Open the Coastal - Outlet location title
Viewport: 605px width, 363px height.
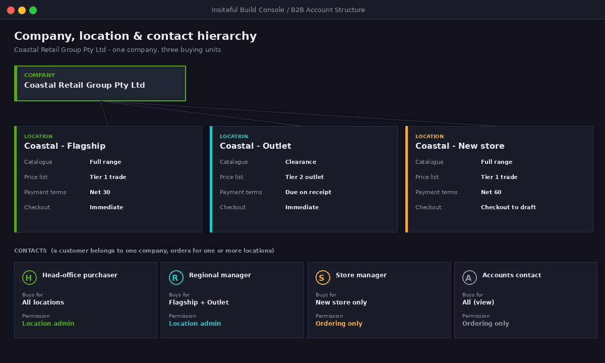[255, 146]
